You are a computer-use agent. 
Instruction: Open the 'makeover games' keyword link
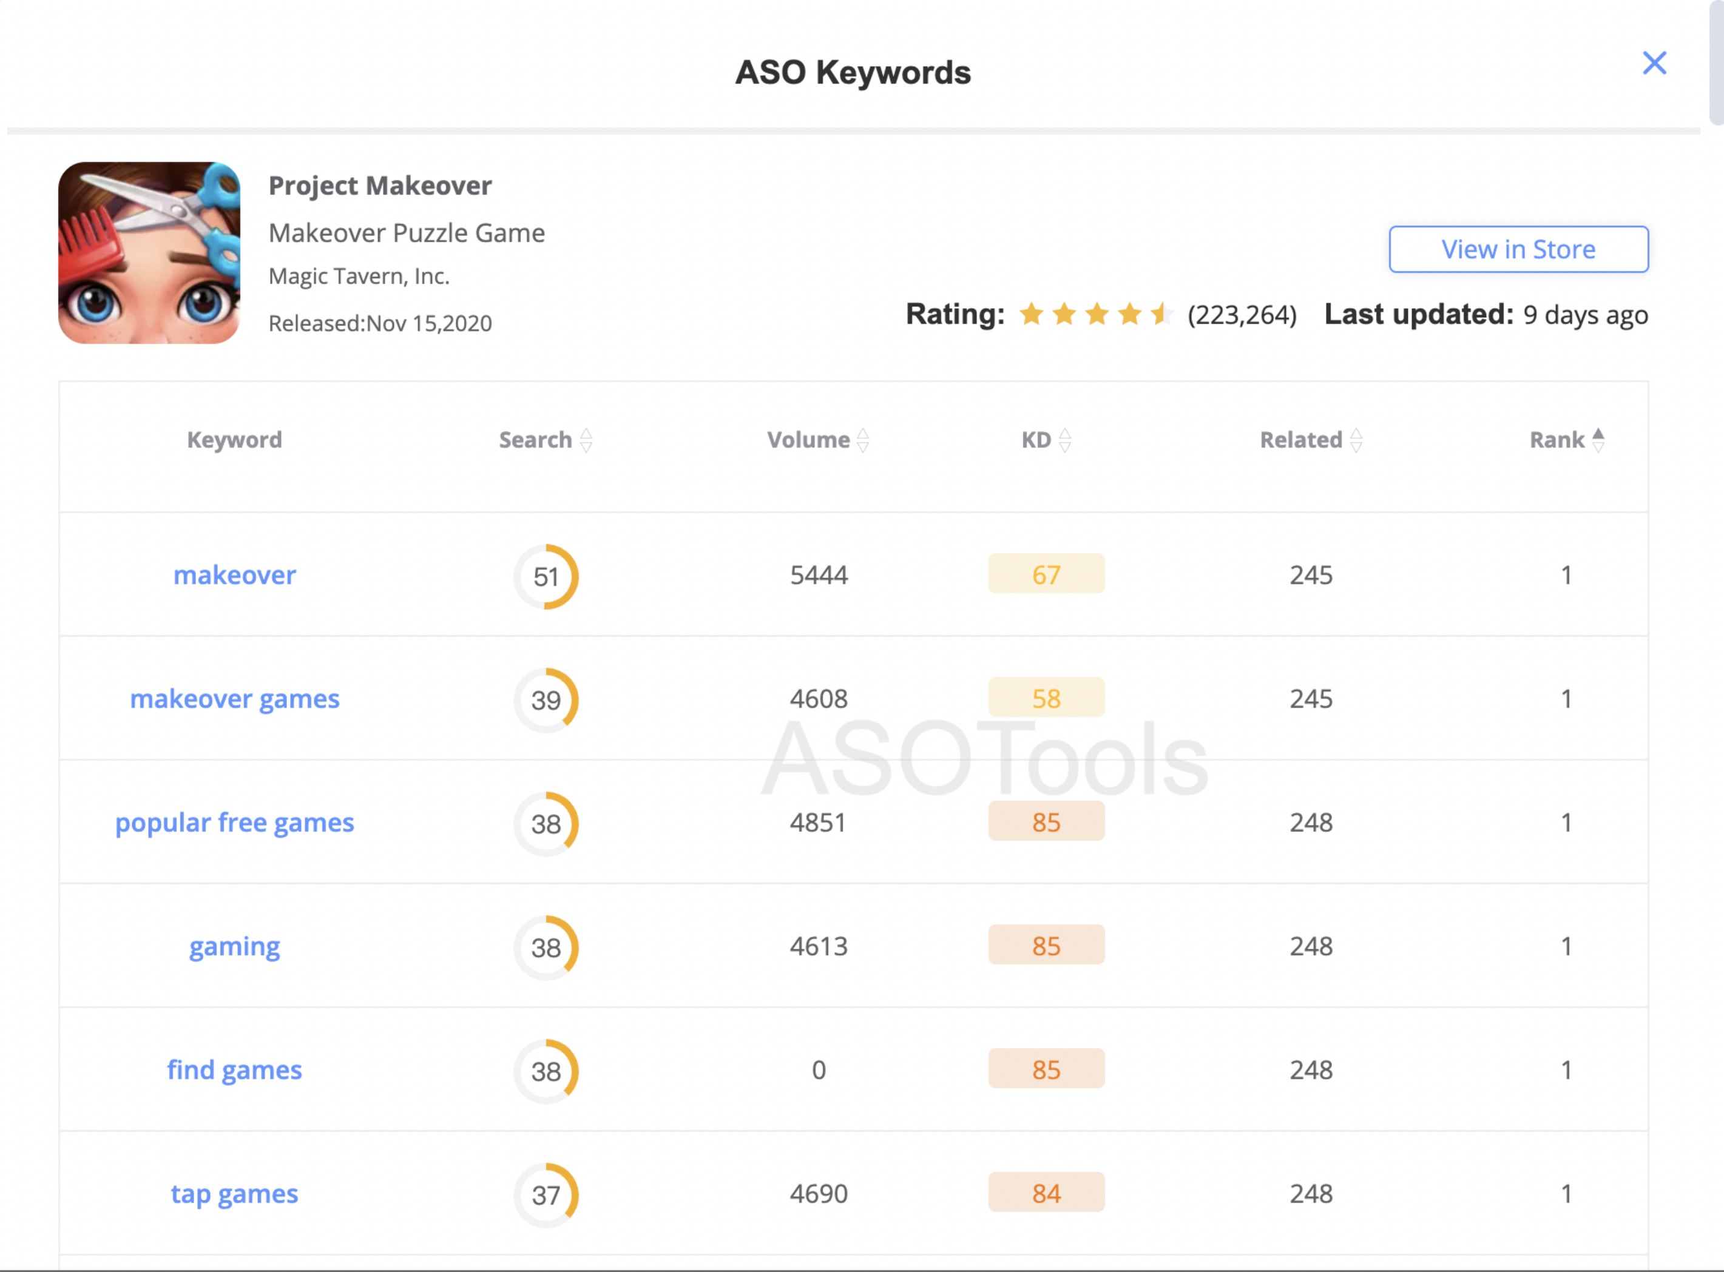pyautogui.click(x=234, y=699)
